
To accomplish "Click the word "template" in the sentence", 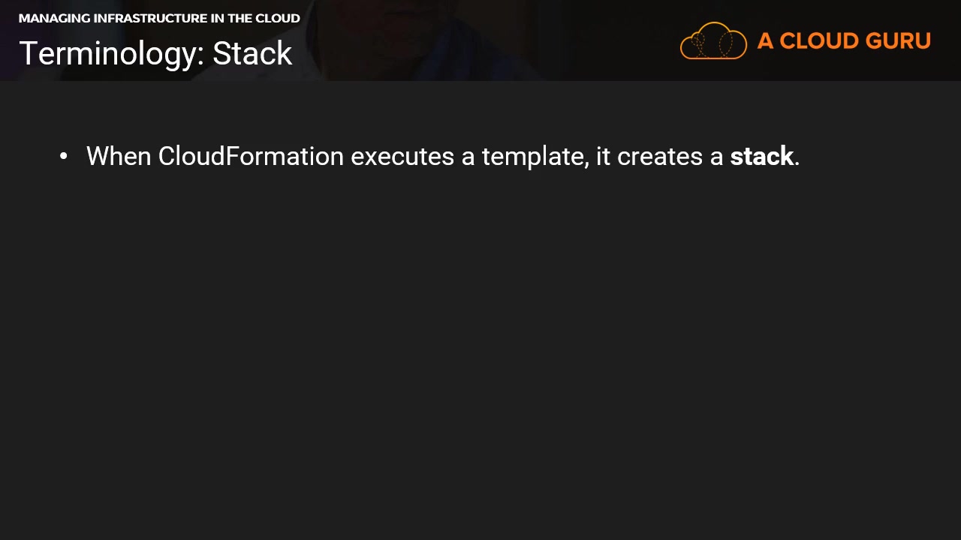I will coord(535,156).
